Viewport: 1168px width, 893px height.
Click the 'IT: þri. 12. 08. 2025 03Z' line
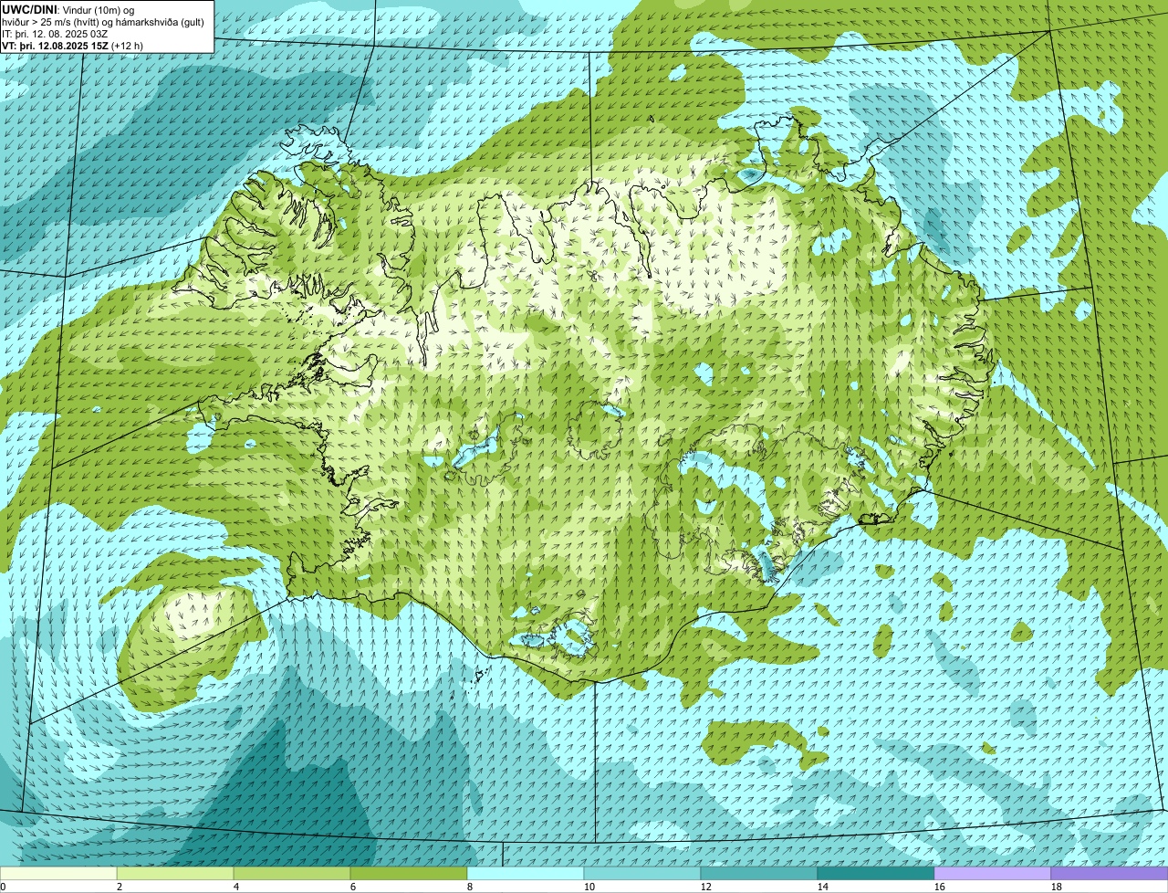pyautogui.click(x=55, y=34)
